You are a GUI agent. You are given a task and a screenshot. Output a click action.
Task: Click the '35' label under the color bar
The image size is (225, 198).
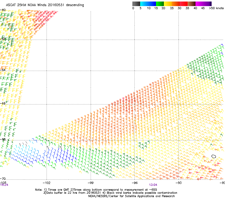tap(187, 8)
